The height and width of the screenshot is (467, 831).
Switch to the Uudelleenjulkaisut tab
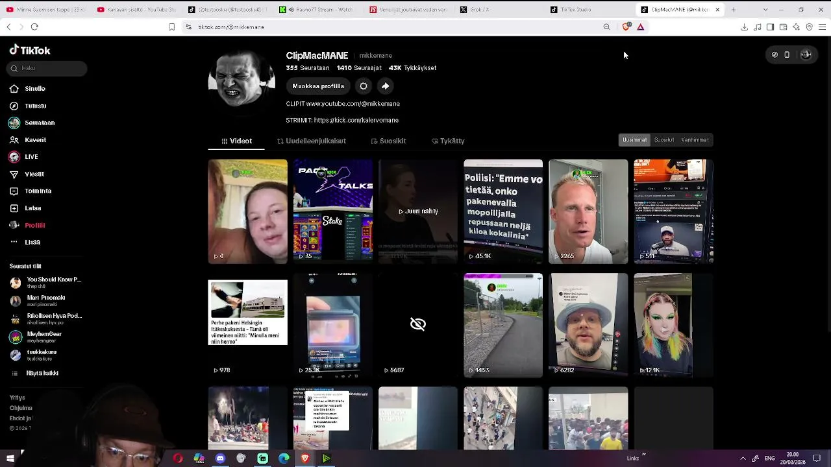(312, 141)
